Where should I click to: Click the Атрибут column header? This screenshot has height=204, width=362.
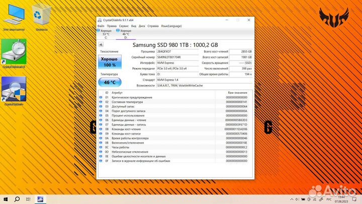point(117,93)
